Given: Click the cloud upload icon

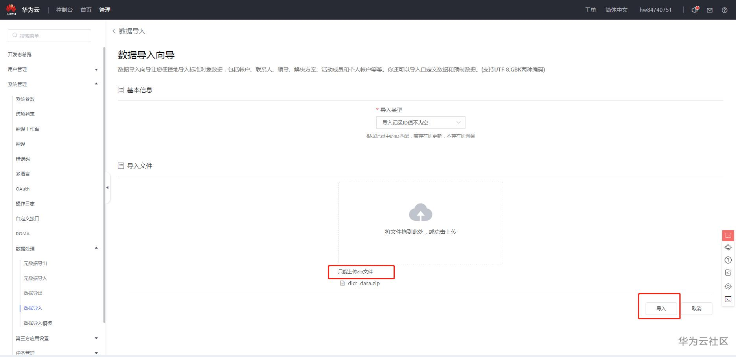Looking at the screenshot, I should (x=421, y=212).
